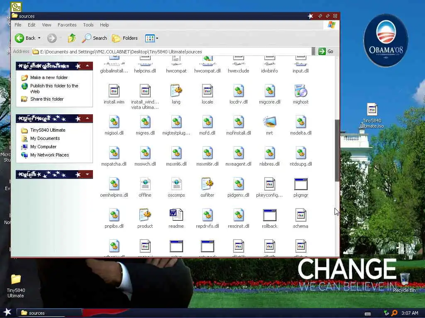Select the oemhelpins.dll file icon
The width and height of the screenshot is (425, 318).
pos(114,184)
